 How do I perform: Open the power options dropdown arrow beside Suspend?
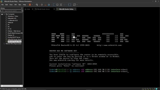click(32, 5)
